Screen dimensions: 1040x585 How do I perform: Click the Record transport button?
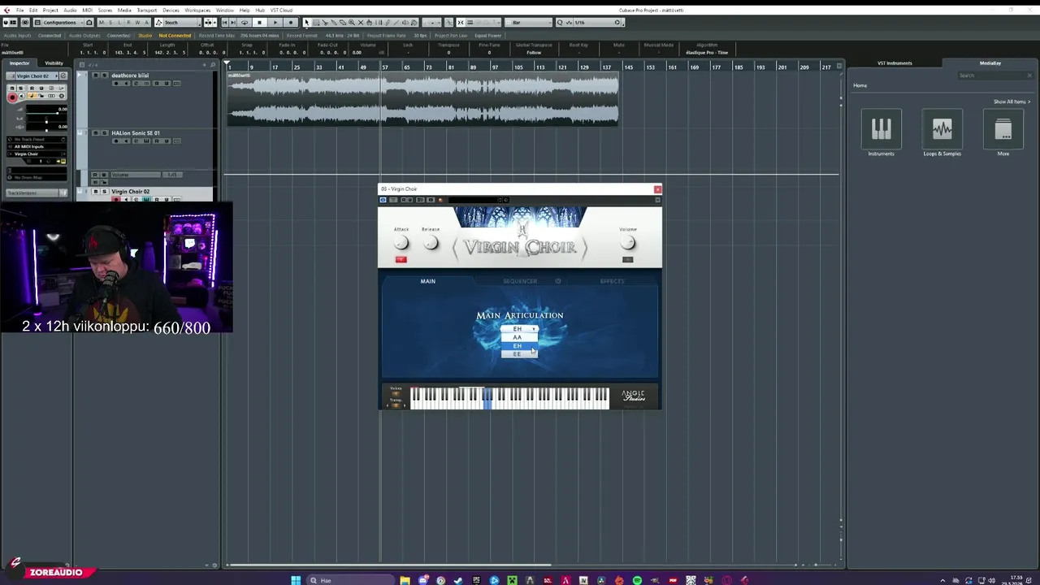[291, 23]
